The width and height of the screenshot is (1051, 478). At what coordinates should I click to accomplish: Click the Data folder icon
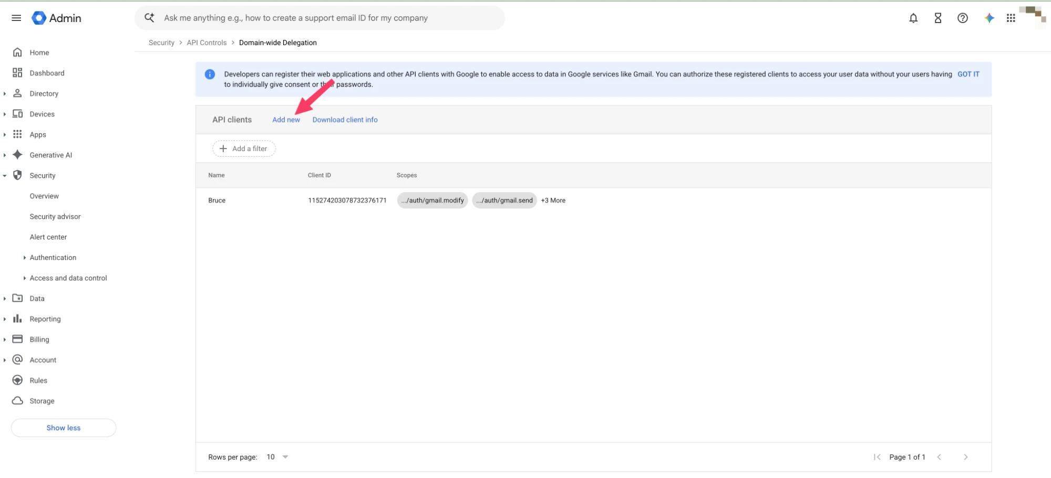(x=17, y=299)
